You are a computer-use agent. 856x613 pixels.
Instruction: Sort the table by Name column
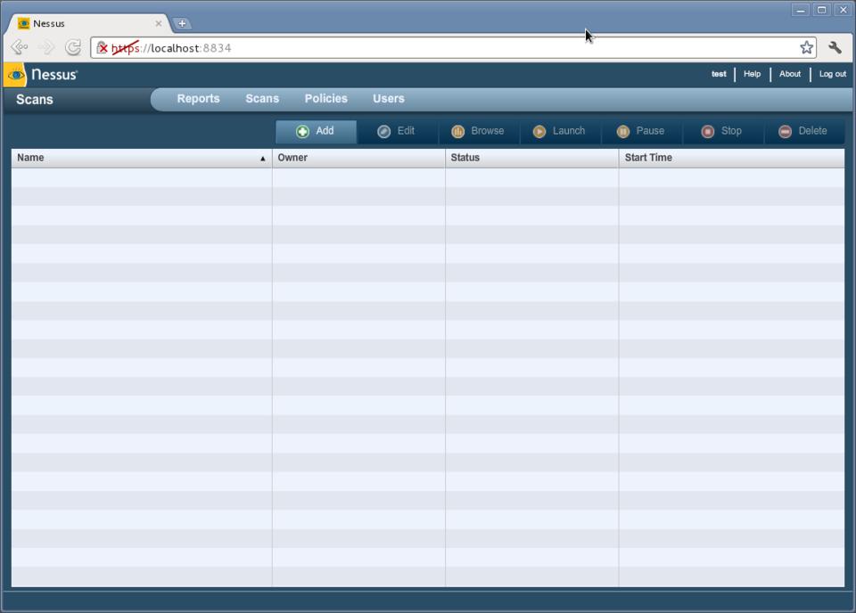coord(141,158)
